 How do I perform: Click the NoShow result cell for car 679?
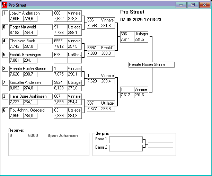(74, 55)
